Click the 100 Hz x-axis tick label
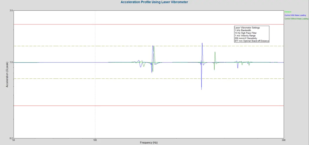The width and height of the screenshot is (309, 145). coord(95,140)
